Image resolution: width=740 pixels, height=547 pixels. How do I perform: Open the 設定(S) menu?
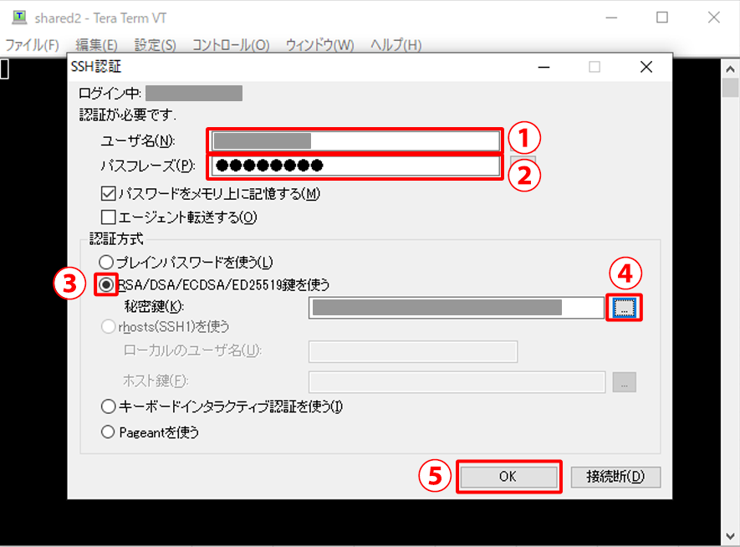[155, 44]
